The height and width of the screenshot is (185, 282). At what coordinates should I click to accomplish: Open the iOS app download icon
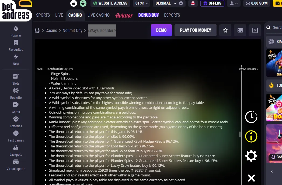(x=74, y=3)
